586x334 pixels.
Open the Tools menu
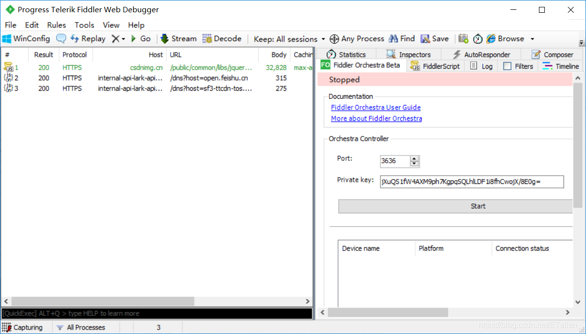84,25
